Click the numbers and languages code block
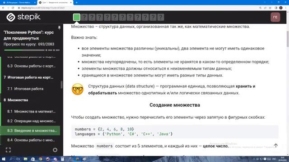289x162 pixels. pos(175,131)
